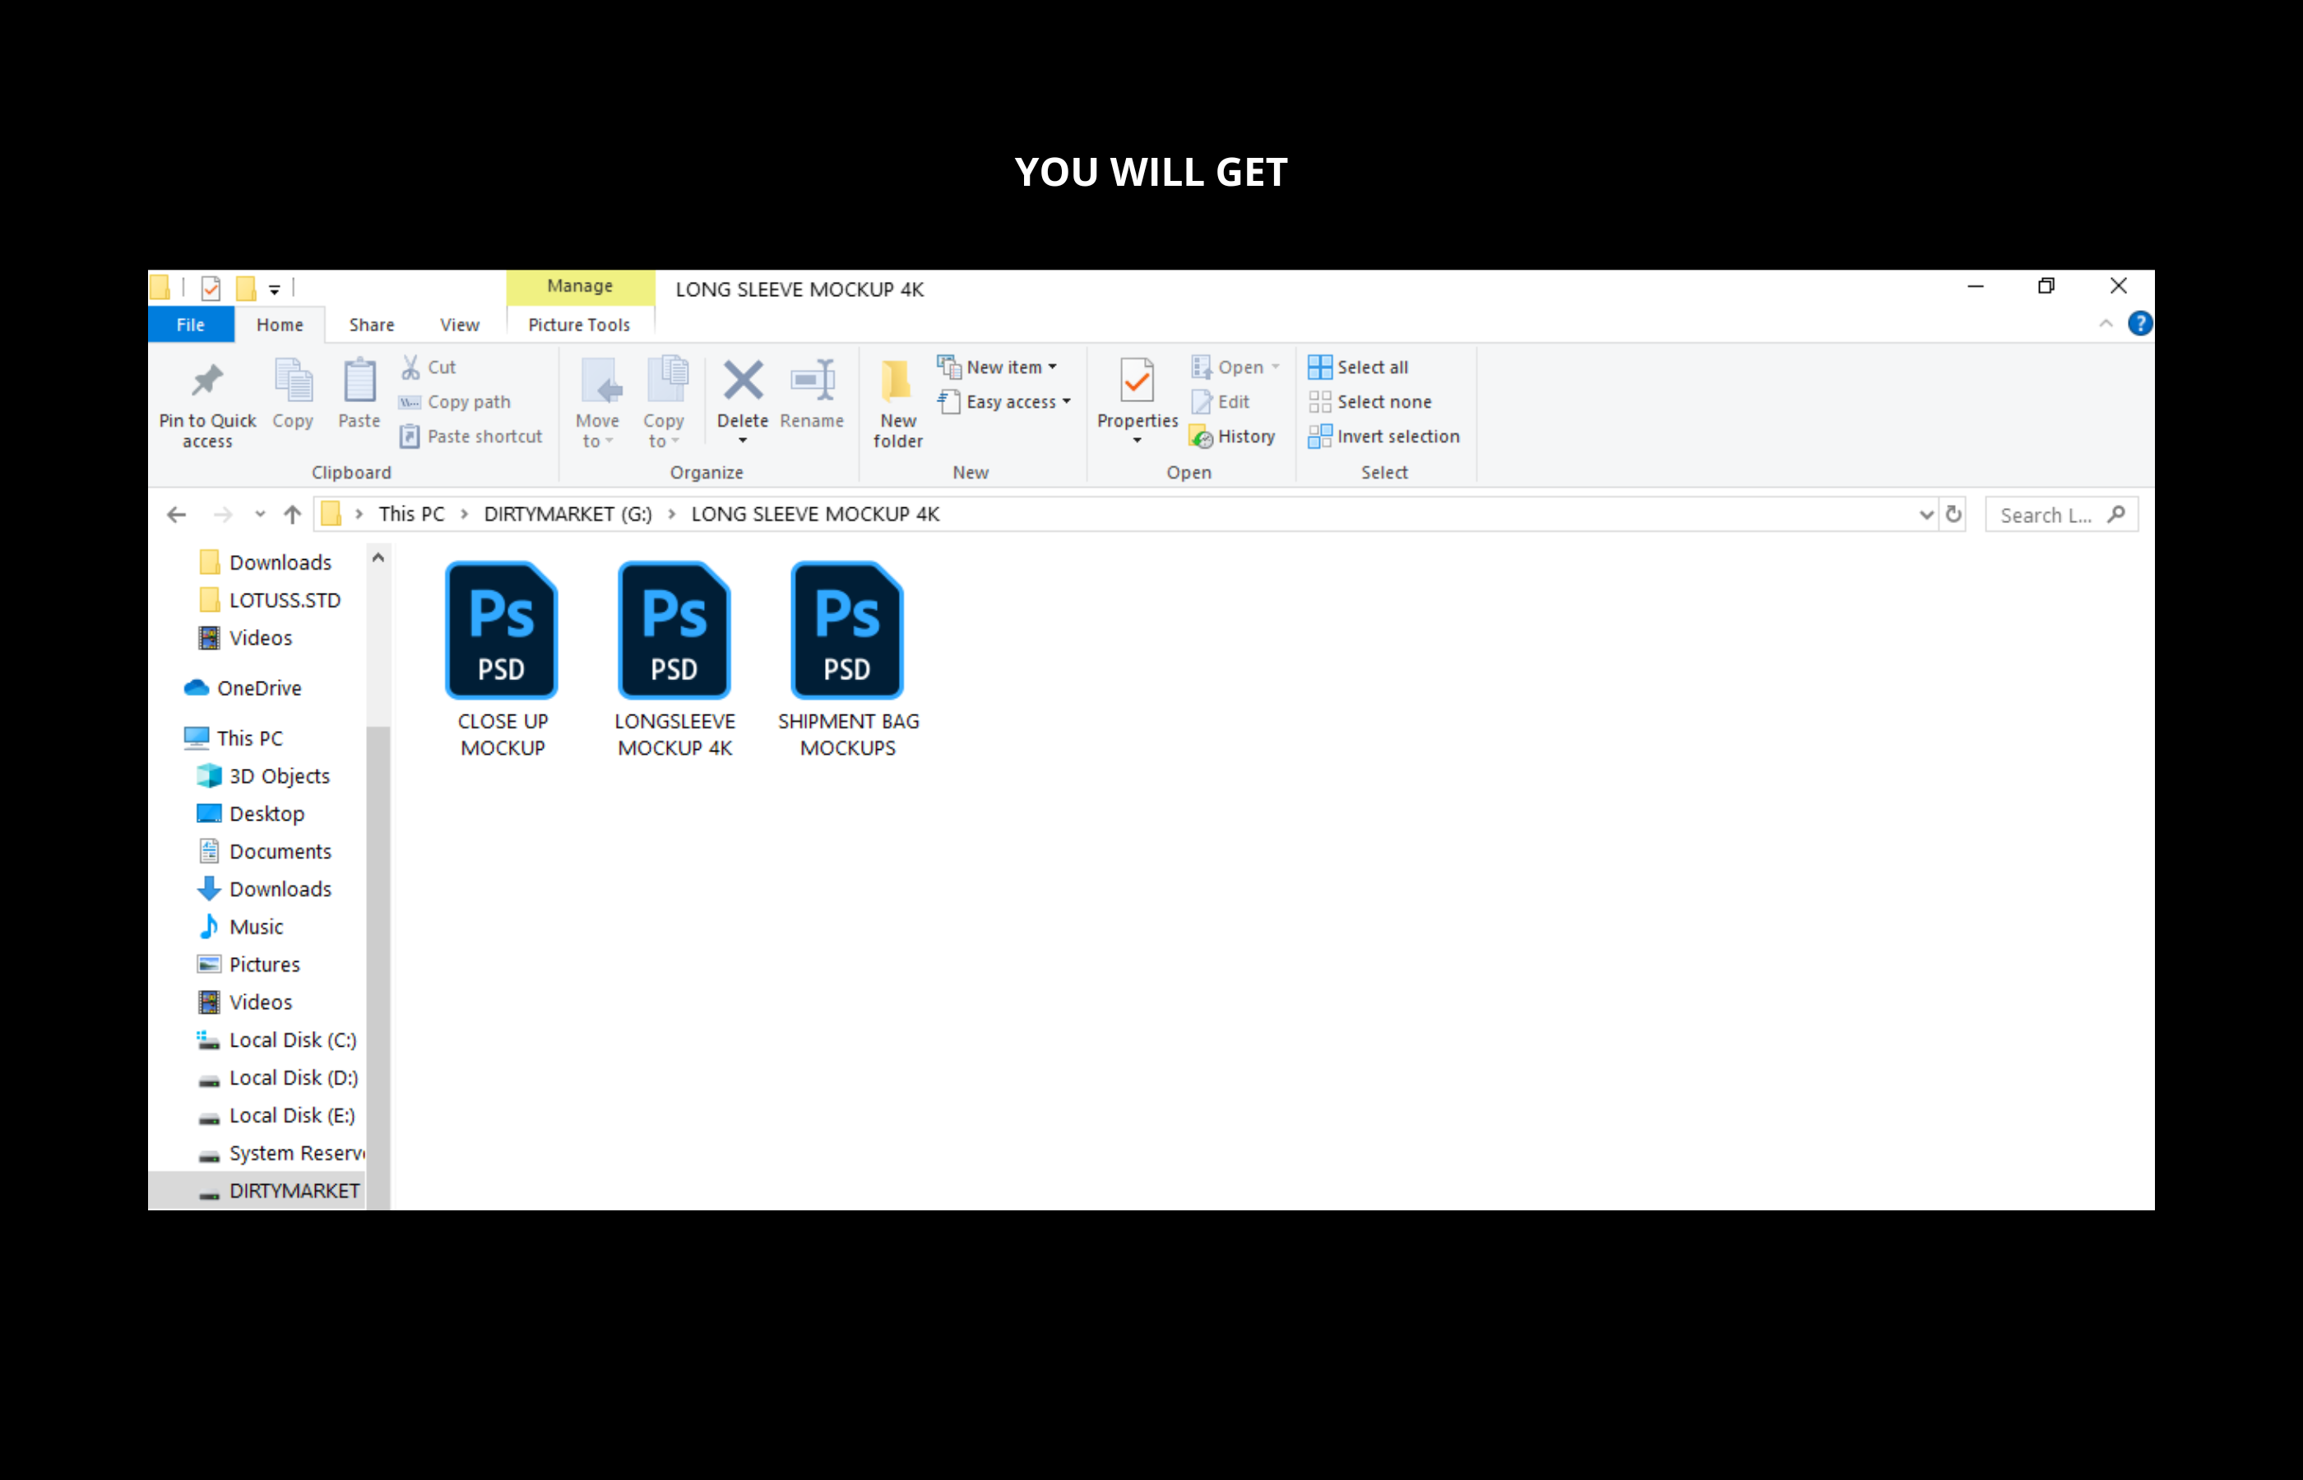2303x1480 pixels.
Task: Click the Delete icon in Organize group
Action: [x=742, y=382]
